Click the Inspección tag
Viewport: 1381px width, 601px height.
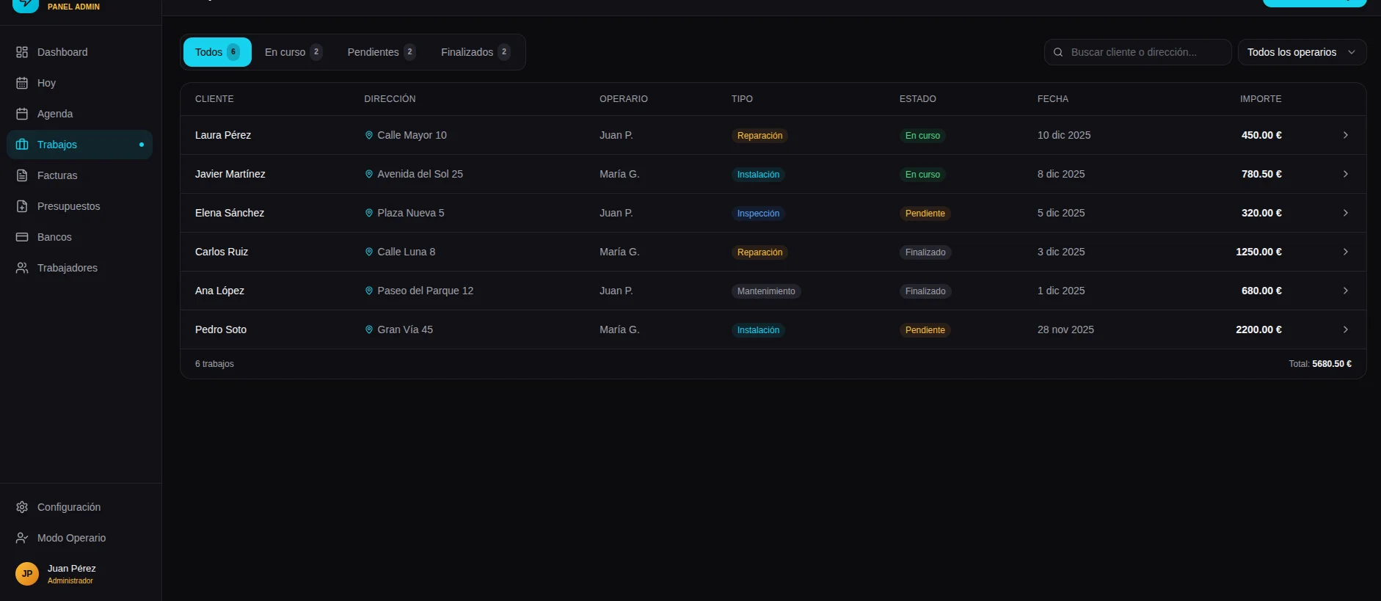pyautogui.click(x=758, y=214)
